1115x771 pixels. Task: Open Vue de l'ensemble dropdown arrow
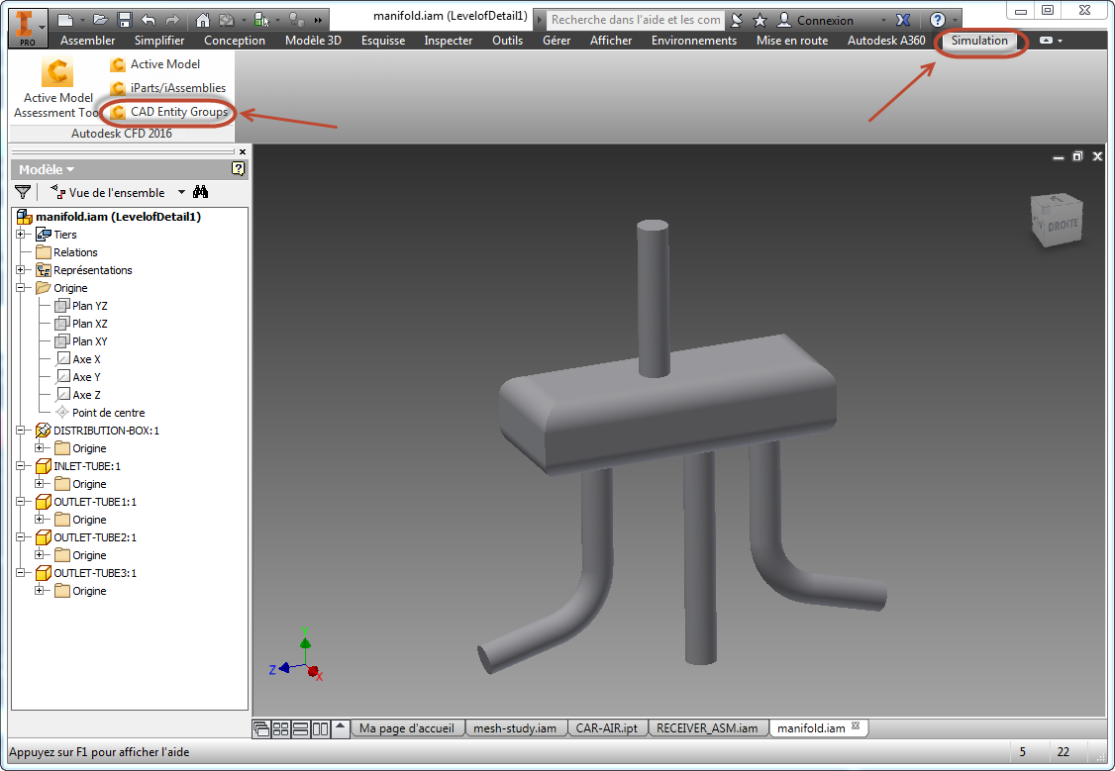pos(181,192)
